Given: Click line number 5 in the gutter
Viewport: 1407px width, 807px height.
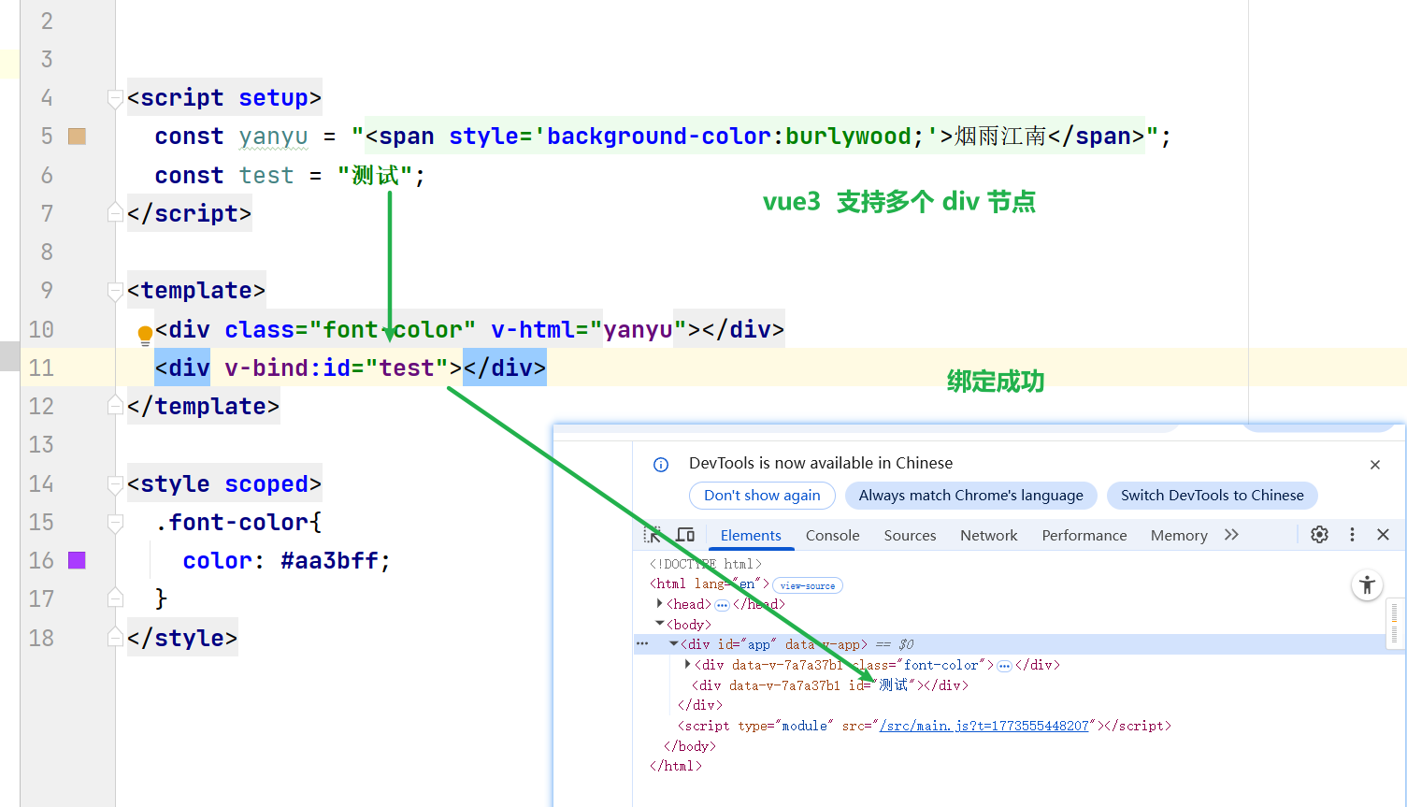Looking at the screenshot, I should click(x=47, y=137).
